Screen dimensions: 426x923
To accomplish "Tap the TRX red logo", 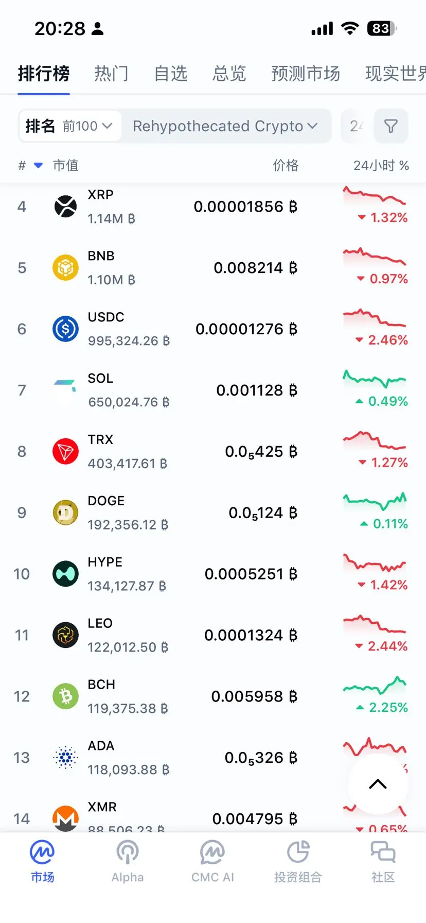I will click(65, 452).
